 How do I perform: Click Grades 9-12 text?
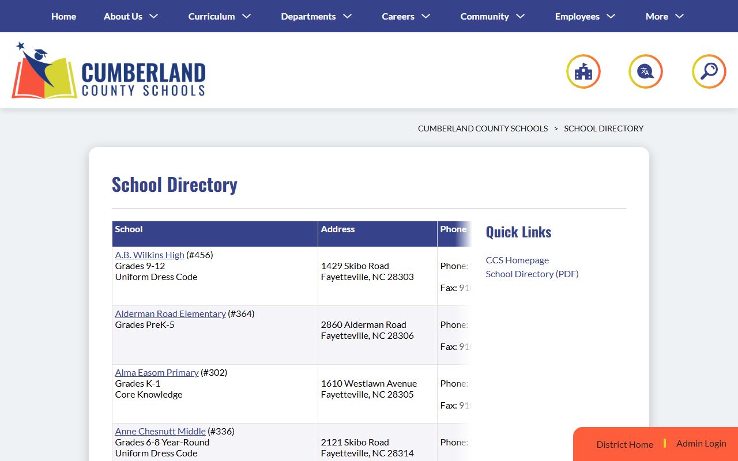(x=140, y=266)
